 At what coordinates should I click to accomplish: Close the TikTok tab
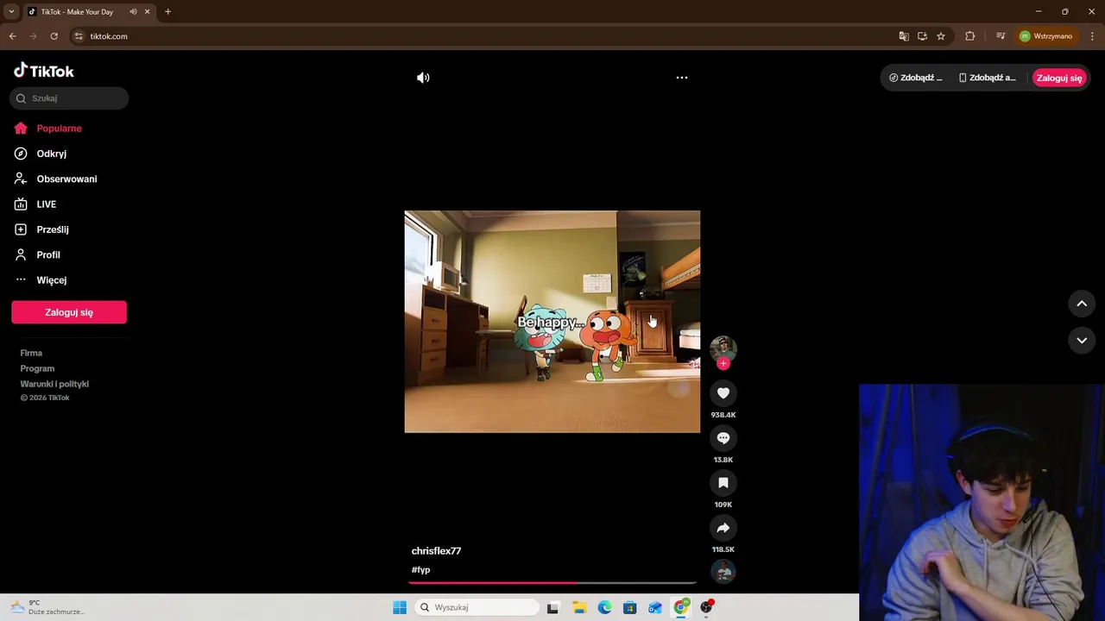click(x=148, y=11)
